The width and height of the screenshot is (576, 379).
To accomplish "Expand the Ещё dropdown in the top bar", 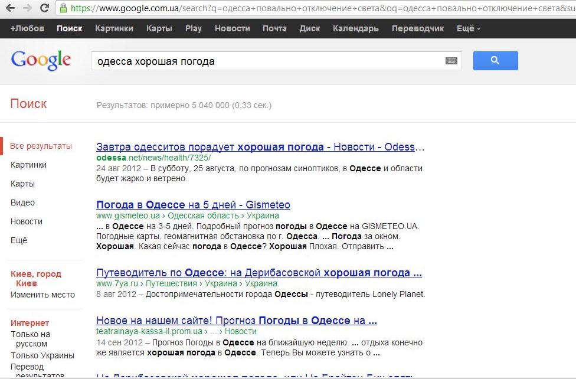I will pos(468,28).
